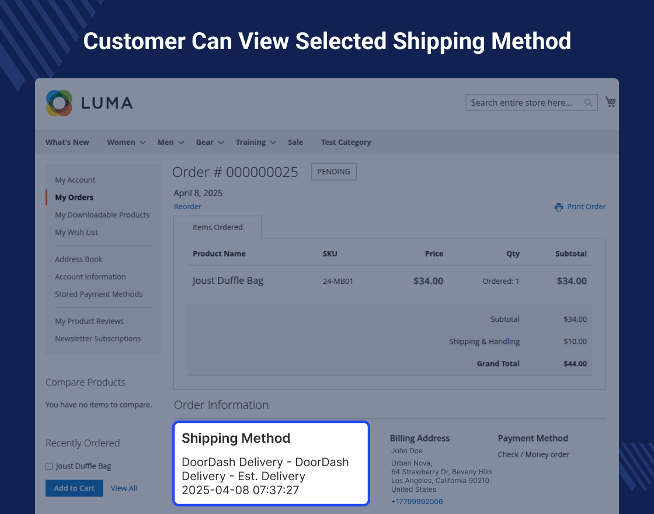Open Stored Payment Methods

[x=99, y=294]
